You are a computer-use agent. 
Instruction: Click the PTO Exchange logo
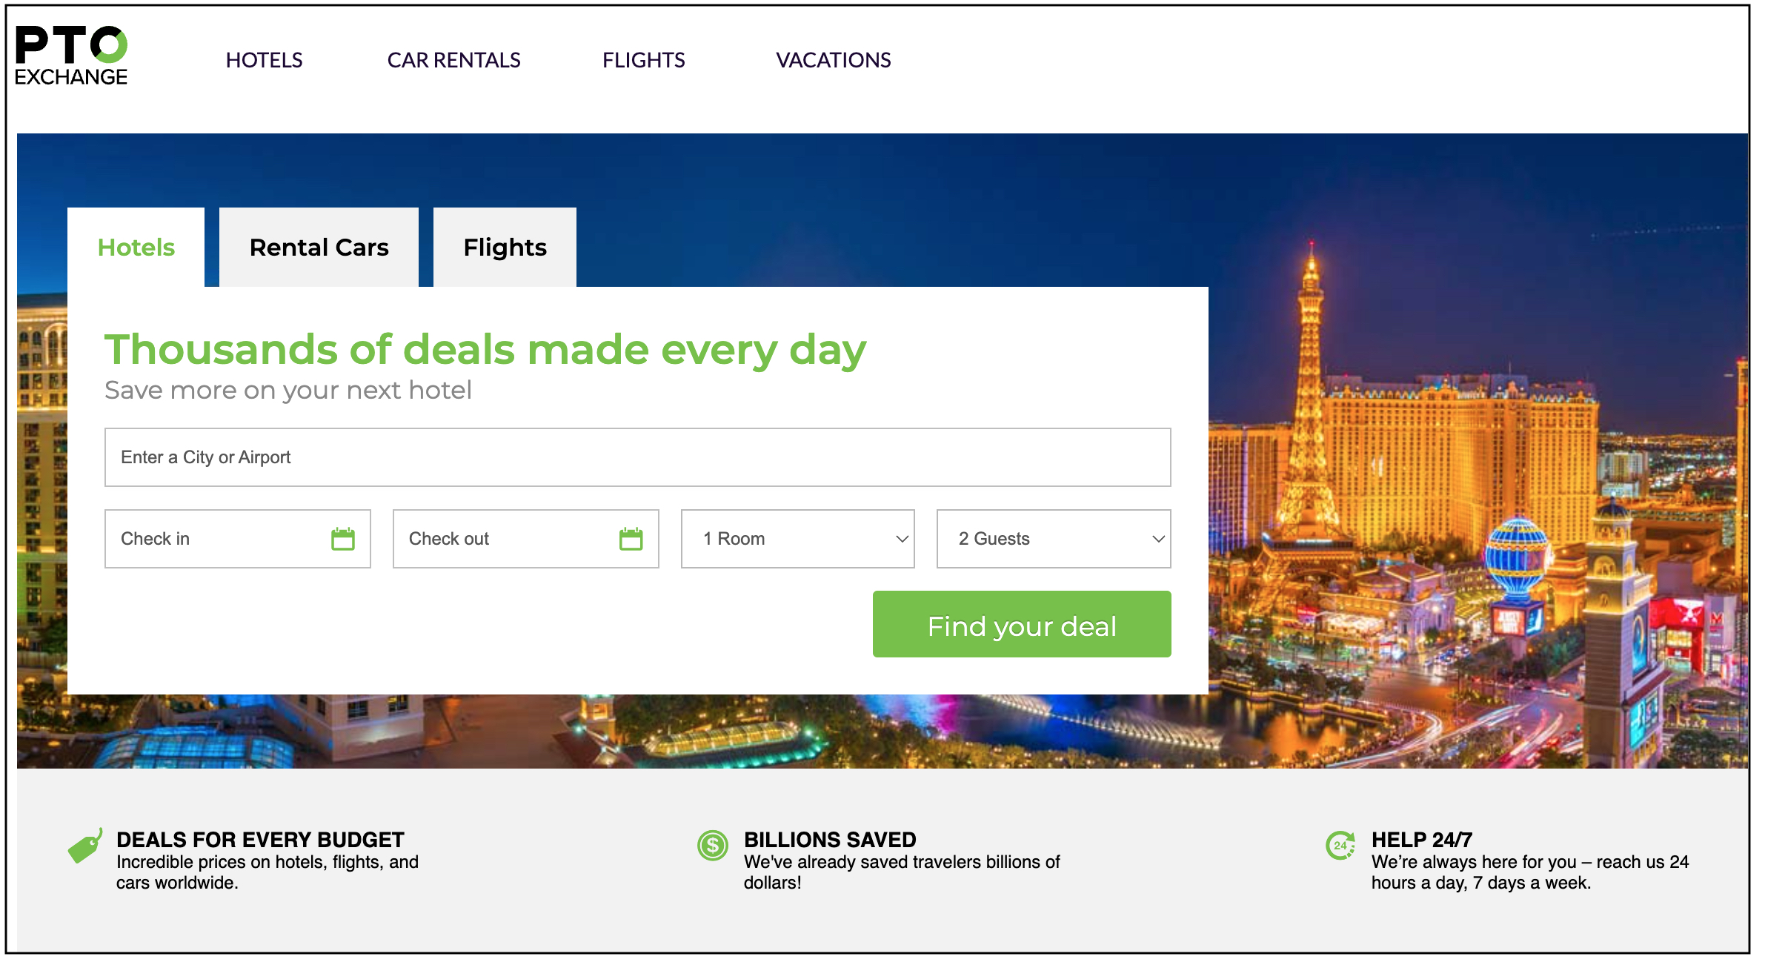pos(72,53)
